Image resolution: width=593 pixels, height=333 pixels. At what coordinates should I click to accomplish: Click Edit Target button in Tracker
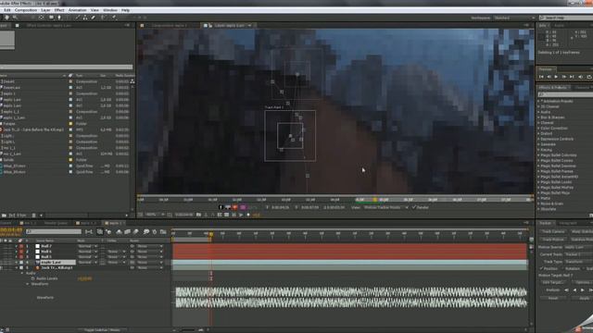click(x=554, y=282)
